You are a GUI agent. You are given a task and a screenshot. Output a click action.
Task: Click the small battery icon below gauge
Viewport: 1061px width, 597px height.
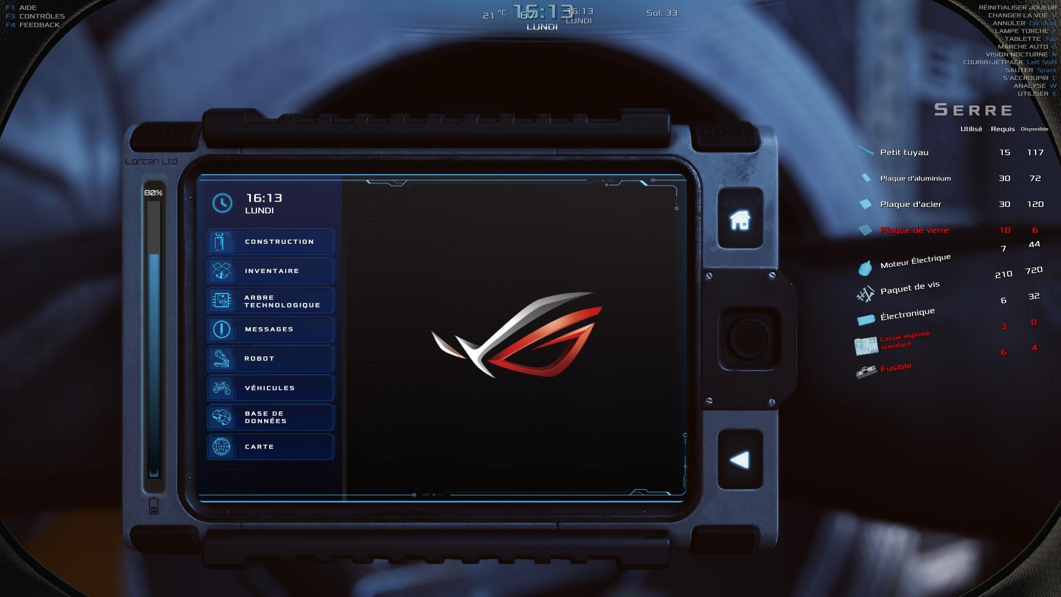[x=154, y=506]
